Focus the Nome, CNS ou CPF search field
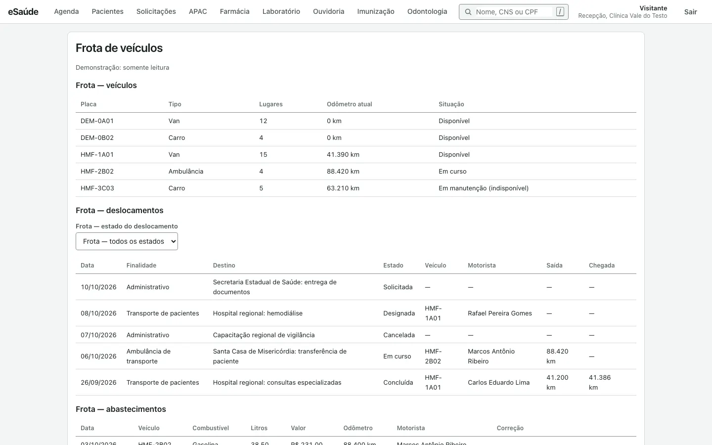Image resolution: width=712 pixels, height=445 pixels. click(x=513, y=12)
